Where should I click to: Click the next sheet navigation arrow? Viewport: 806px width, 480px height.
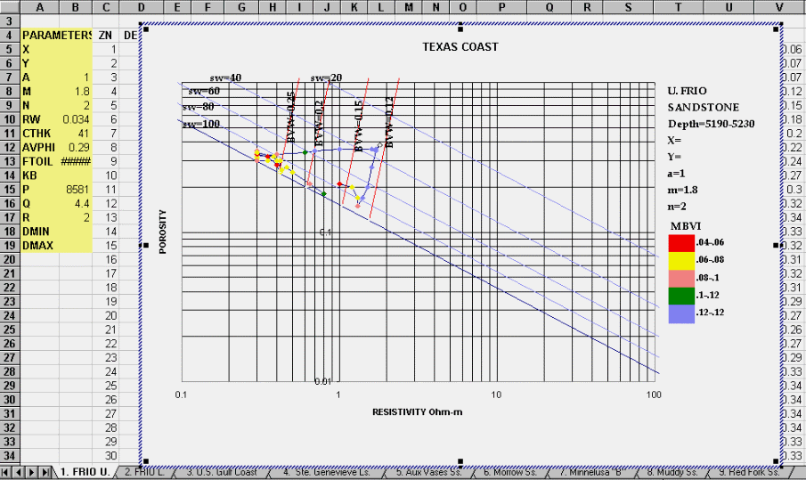pyautogui.click(x=33, y=472)
